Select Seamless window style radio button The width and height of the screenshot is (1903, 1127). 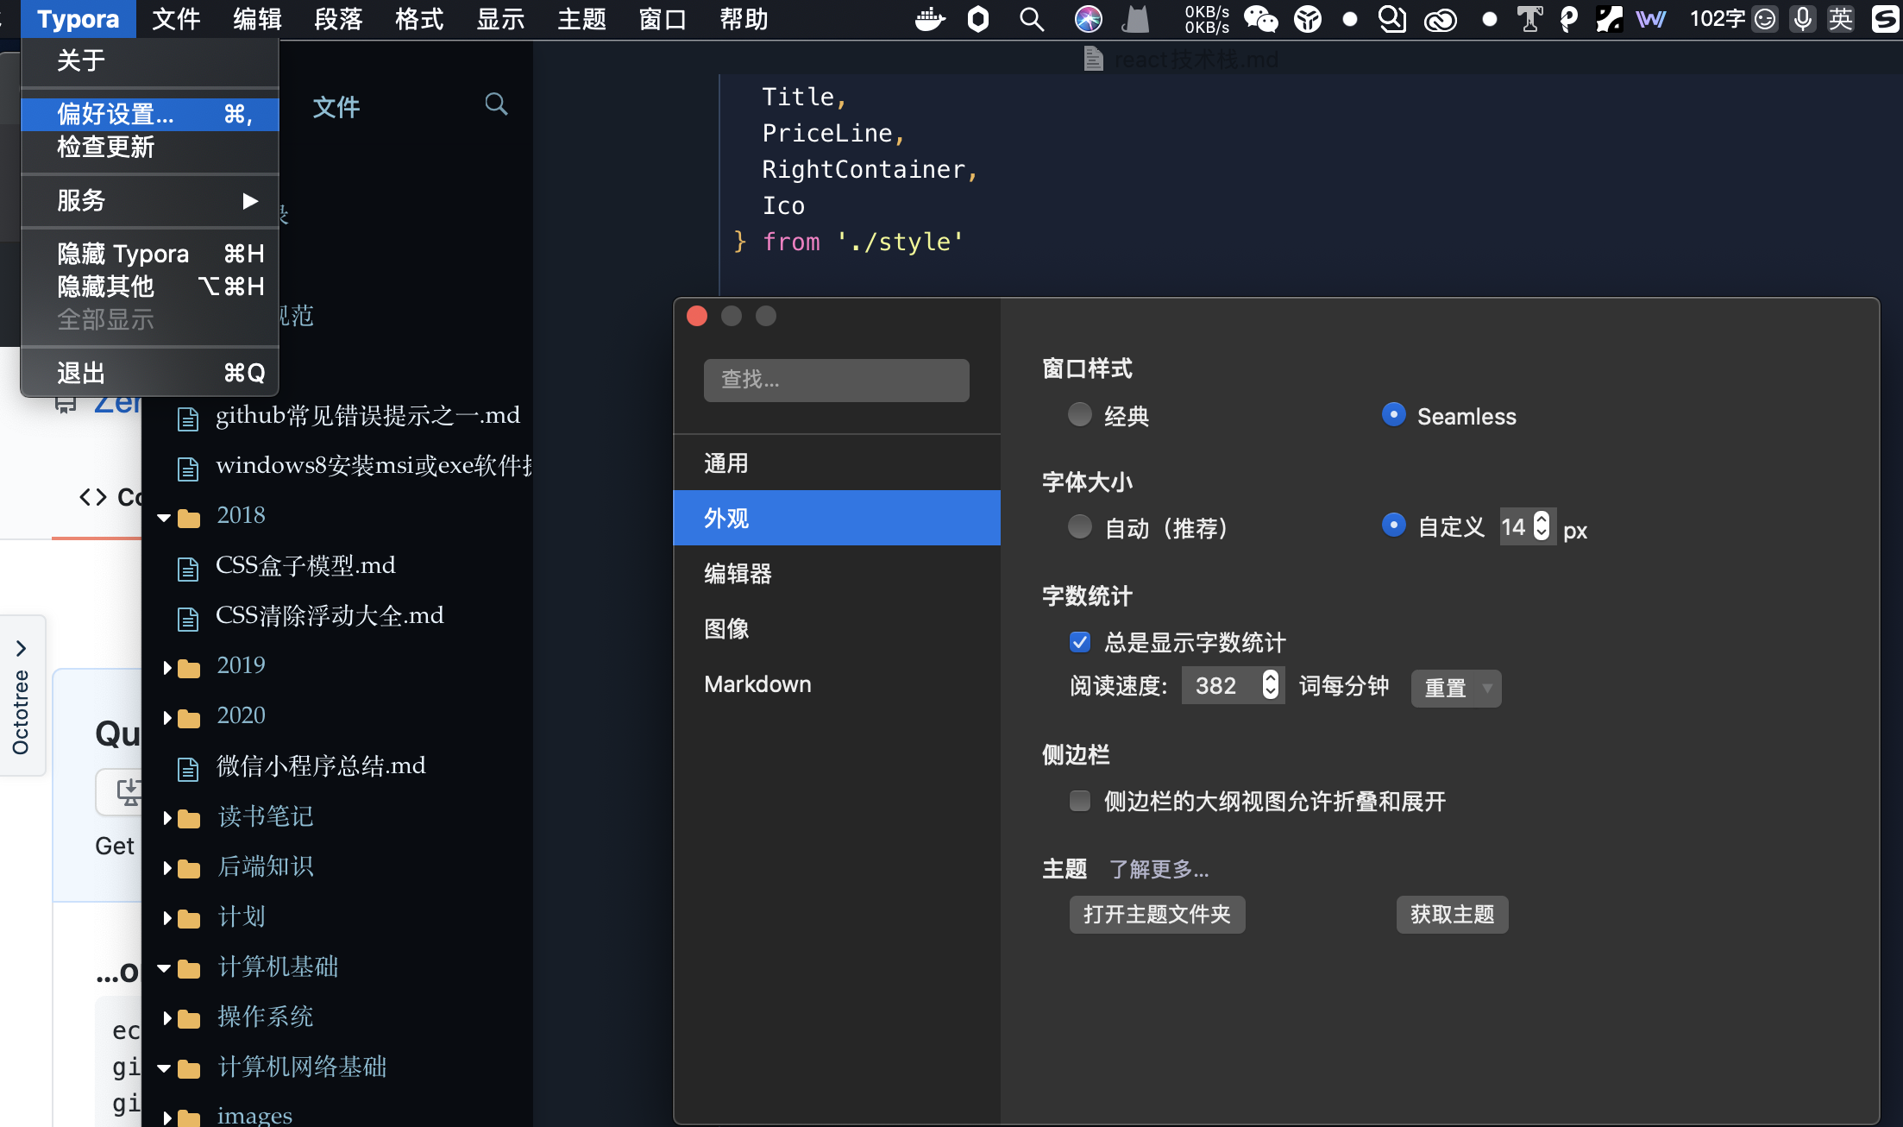coord(1393,414)
